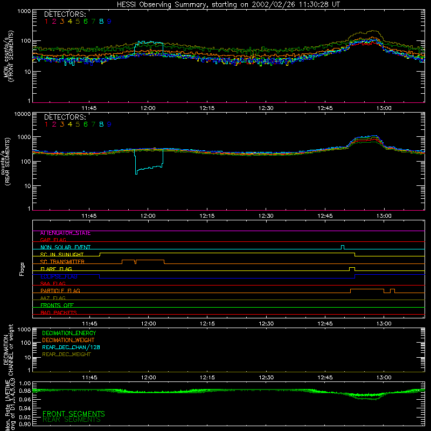
Task: Click the SC_TRANSMITTER flag label
Action: [x=62, y=262]
